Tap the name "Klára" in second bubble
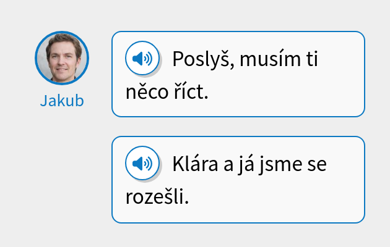Screen dimensions: 390x247 [194, 165]
